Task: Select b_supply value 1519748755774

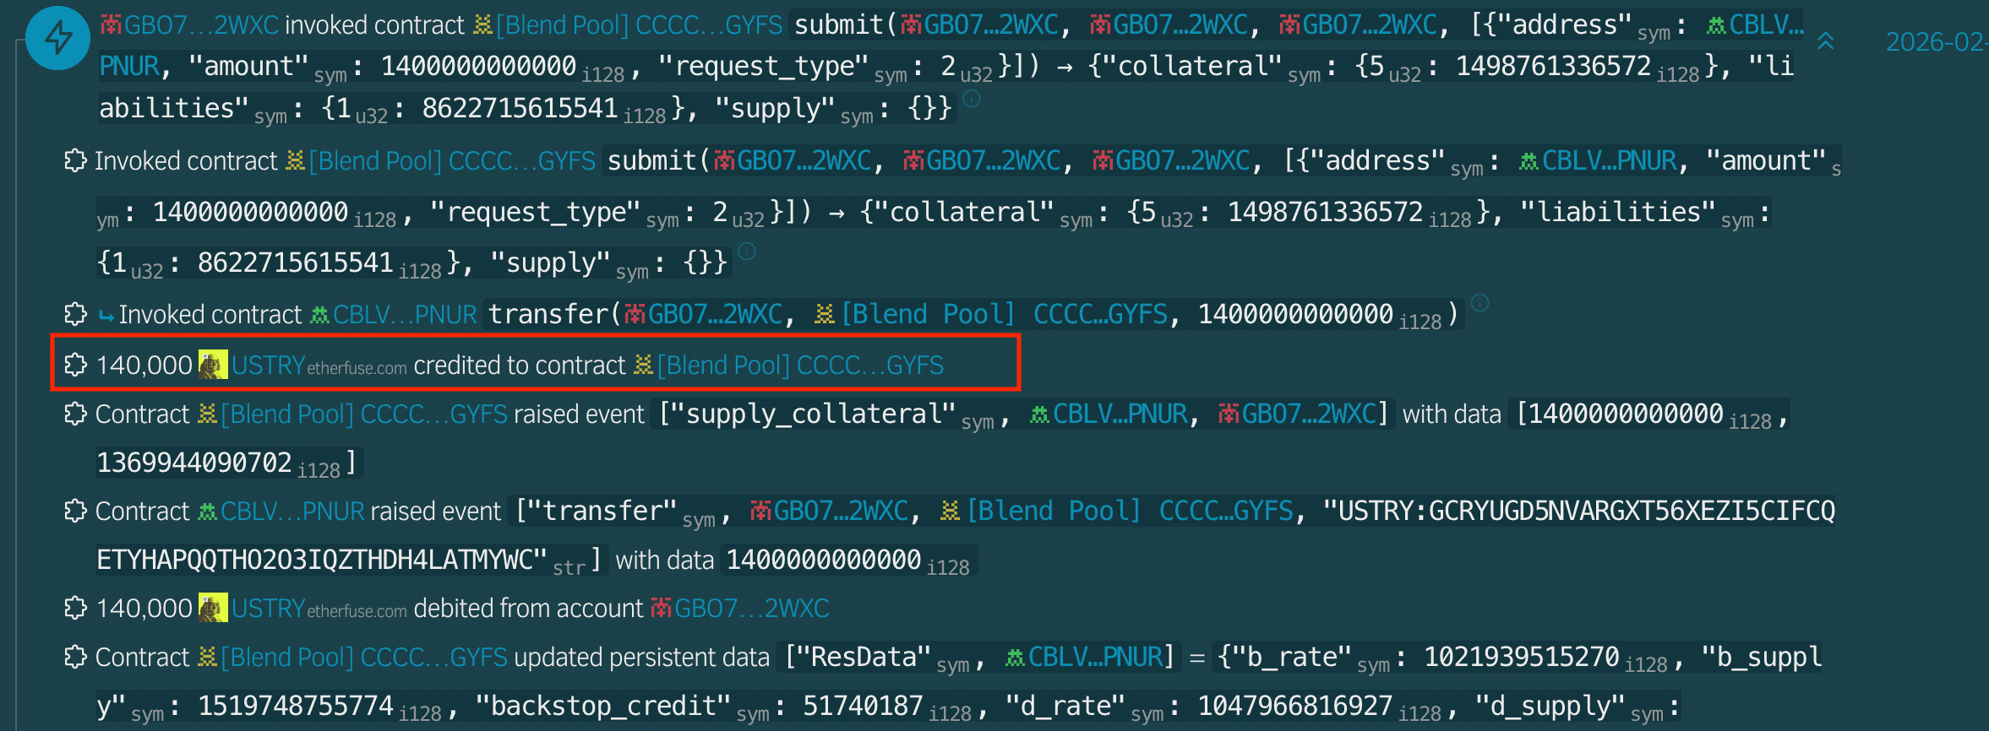Action: pyautogui.click(x=296, y=706)
